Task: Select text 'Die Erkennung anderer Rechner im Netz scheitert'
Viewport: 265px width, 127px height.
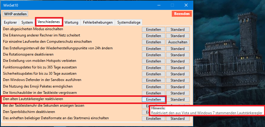Action: (42, 35)
